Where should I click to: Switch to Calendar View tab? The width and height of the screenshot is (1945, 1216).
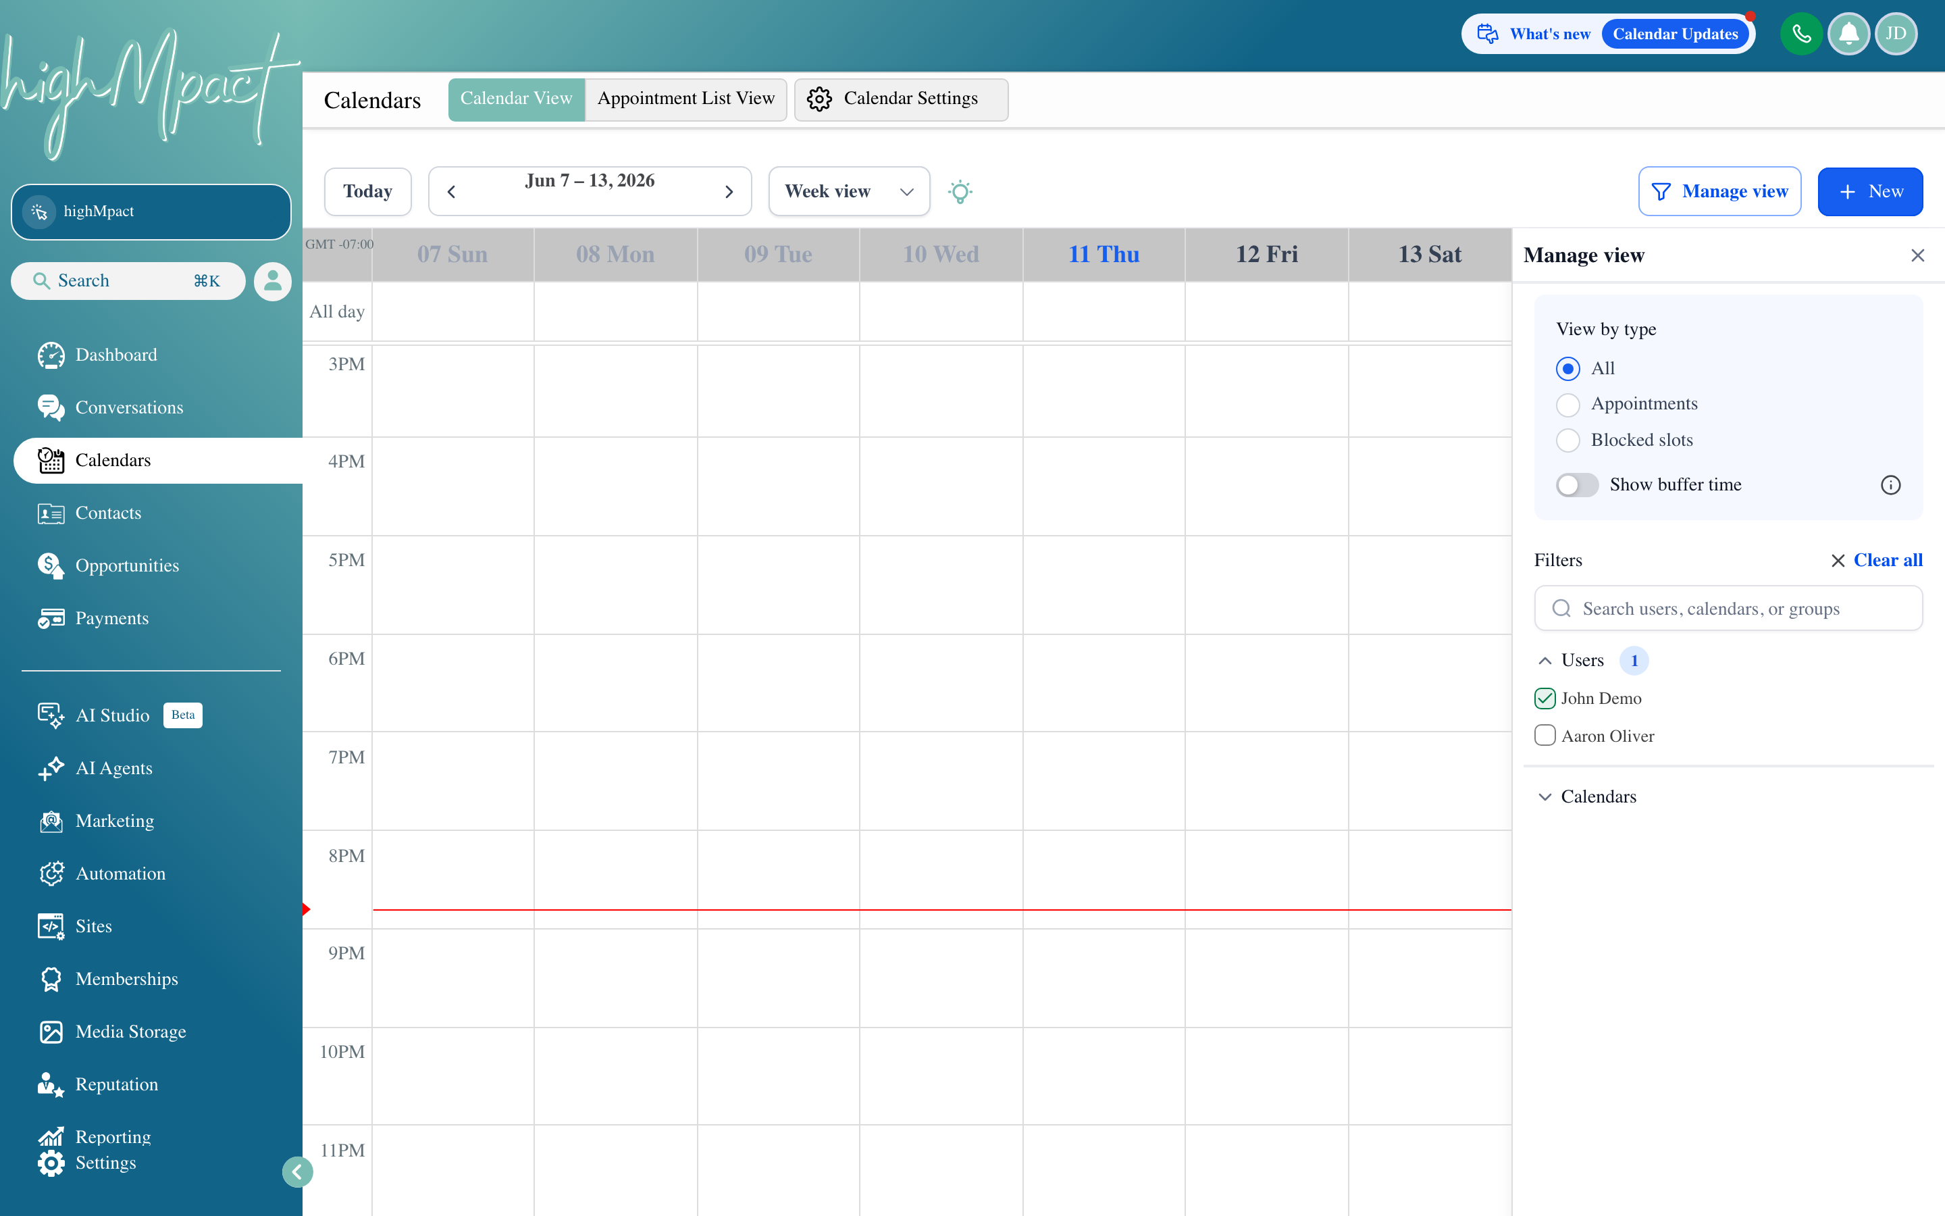pos(516,99)
